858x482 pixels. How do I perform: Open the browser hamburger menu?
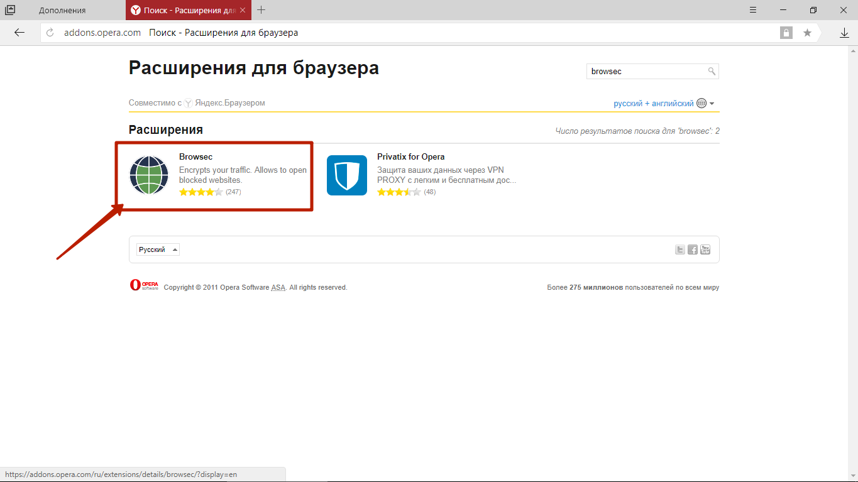(754, 10)
